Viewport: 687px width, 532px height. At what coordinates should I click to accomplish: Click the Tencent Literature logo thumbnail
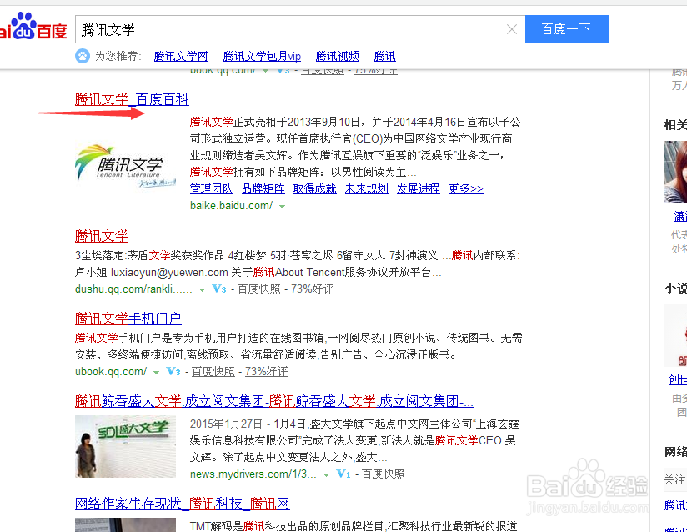pyautogui.click(x=125, y=167)
